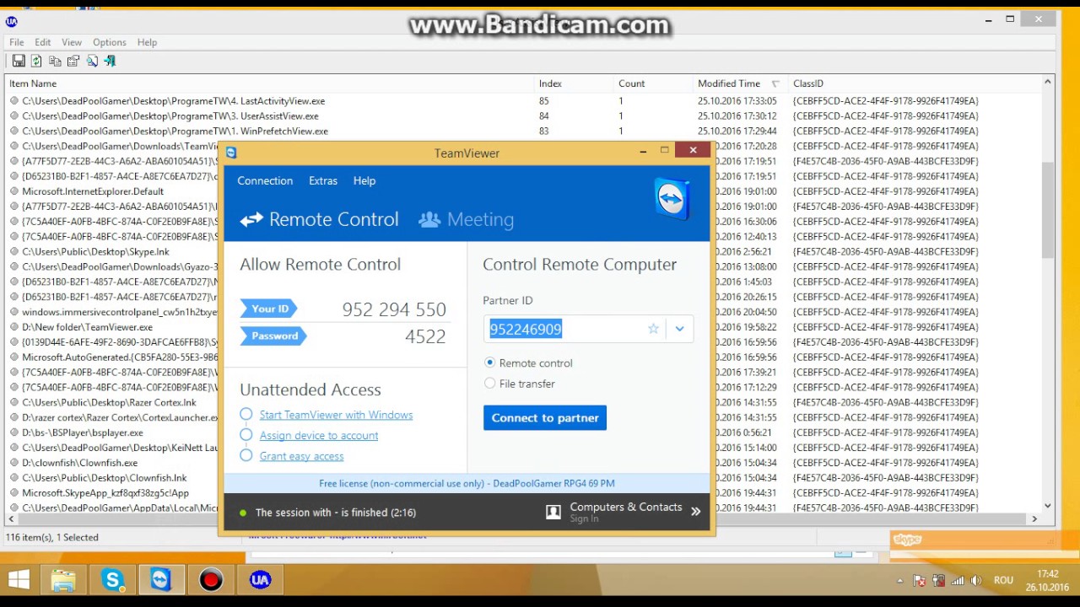Click the Computers & Contacts person icon
The image size is (1080, 607).
553,512
